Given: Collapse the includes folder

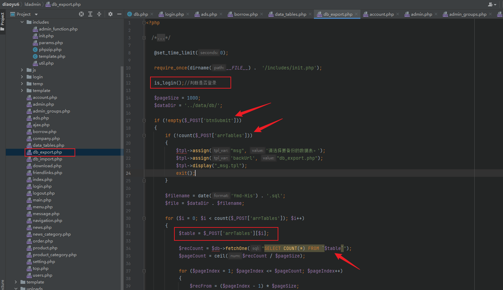Looking at the screenshot, I should [x=22, y=22].
